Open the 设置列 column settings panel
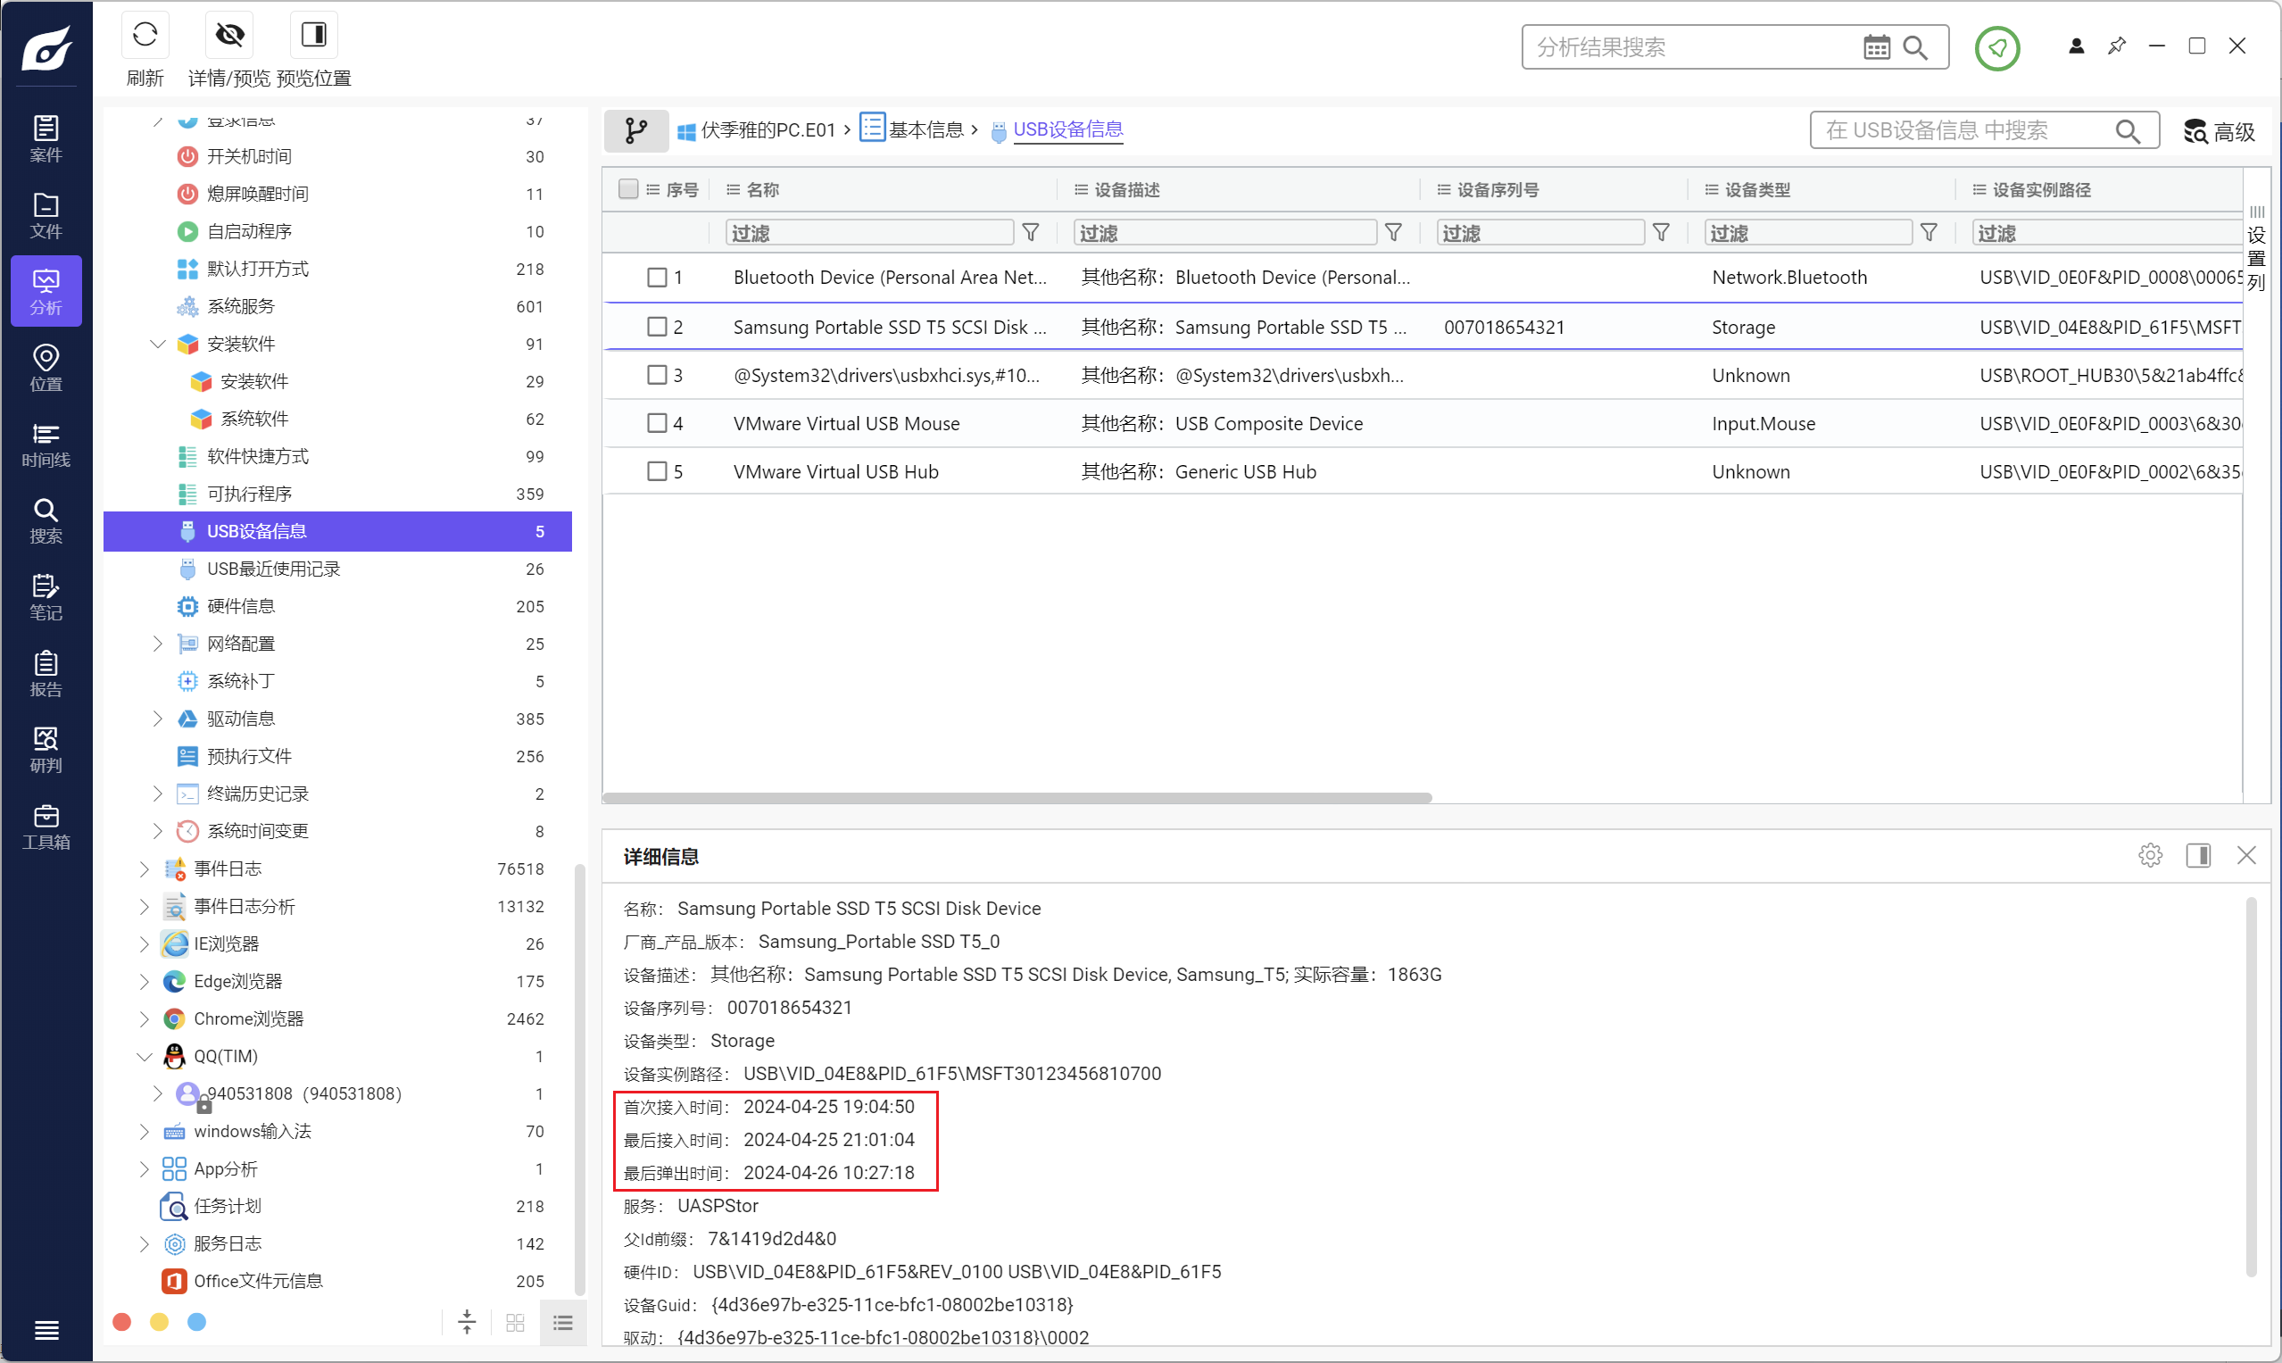This screenshot has height=1363, width=2282. click(x=2256, y=249)
